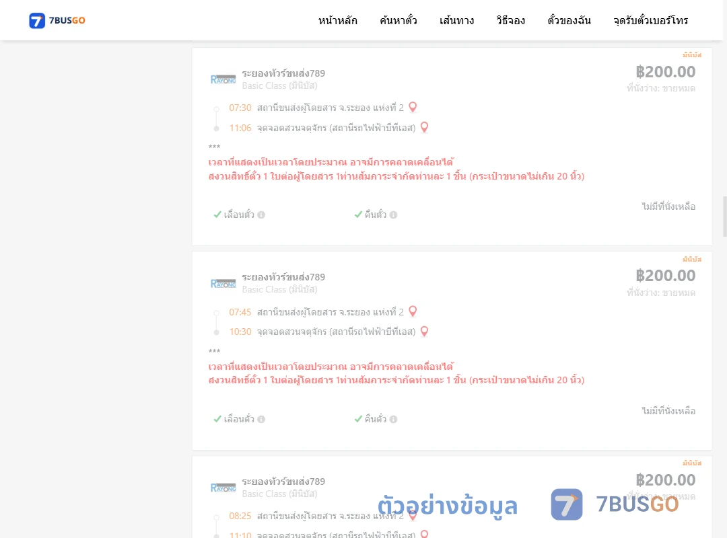Click ไม่มีที่นั่งเหลือ on 07:30 trip
The width and height of the screenshot is (727, 538).
(x=668, y=206)
